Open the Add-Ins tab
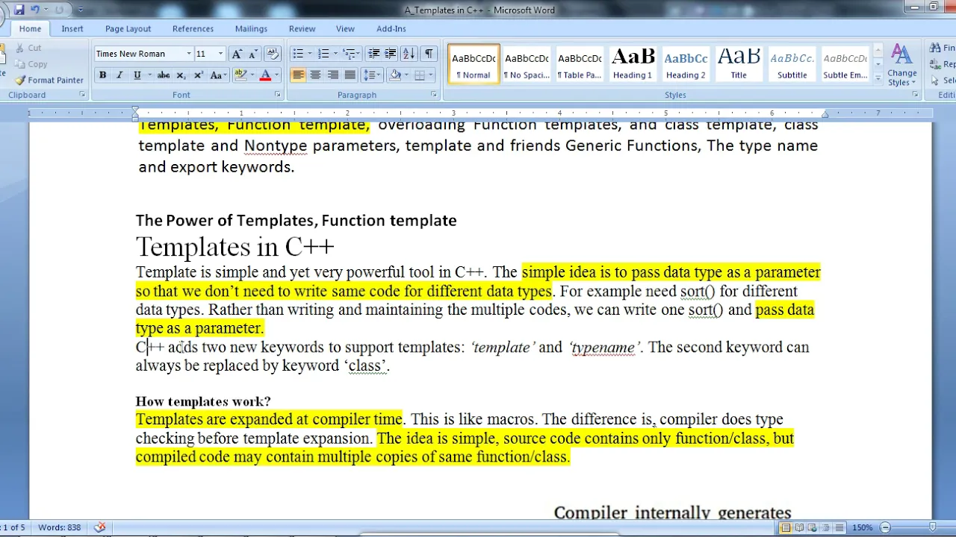This screenshot has height=537, width=956. tap(391, 28)
